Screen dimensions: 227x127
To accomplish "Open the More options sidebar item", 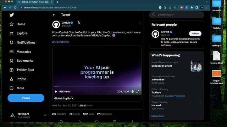I will [17, 88].
